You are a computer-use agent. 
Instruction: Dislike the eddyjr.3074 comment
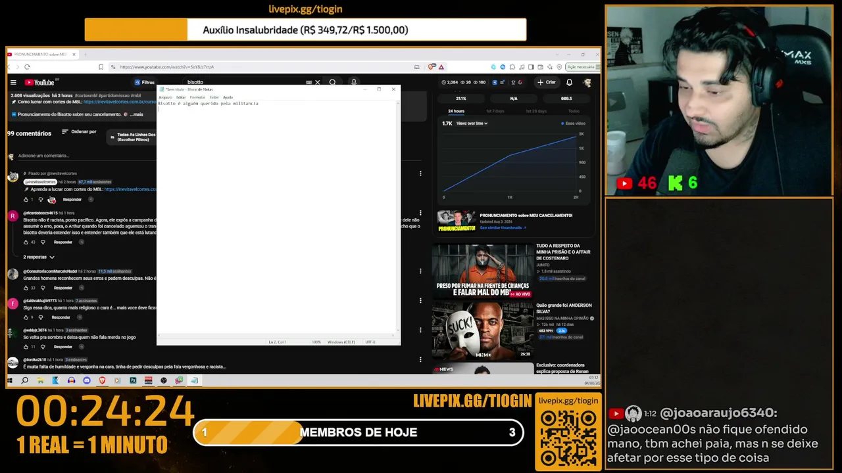(x=43, y=347)
